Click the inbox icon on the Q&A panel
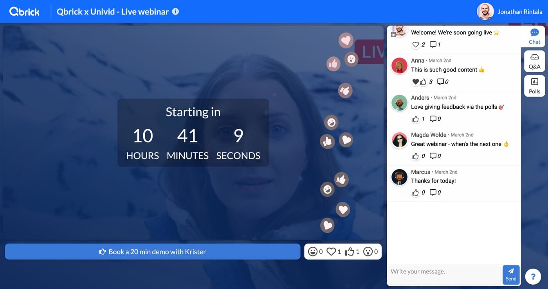Viewport: 548px width, 289px height. (534, 57)
